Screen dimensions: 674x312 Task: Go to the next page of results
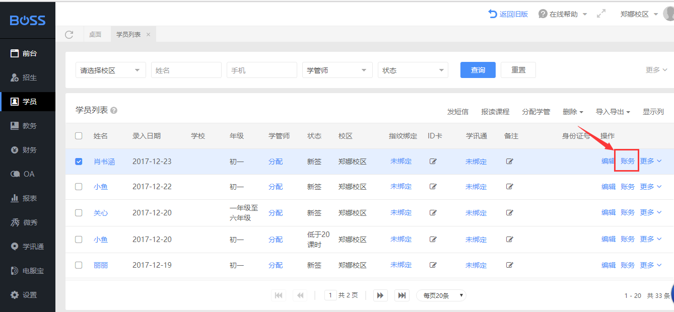coord(380,295)
